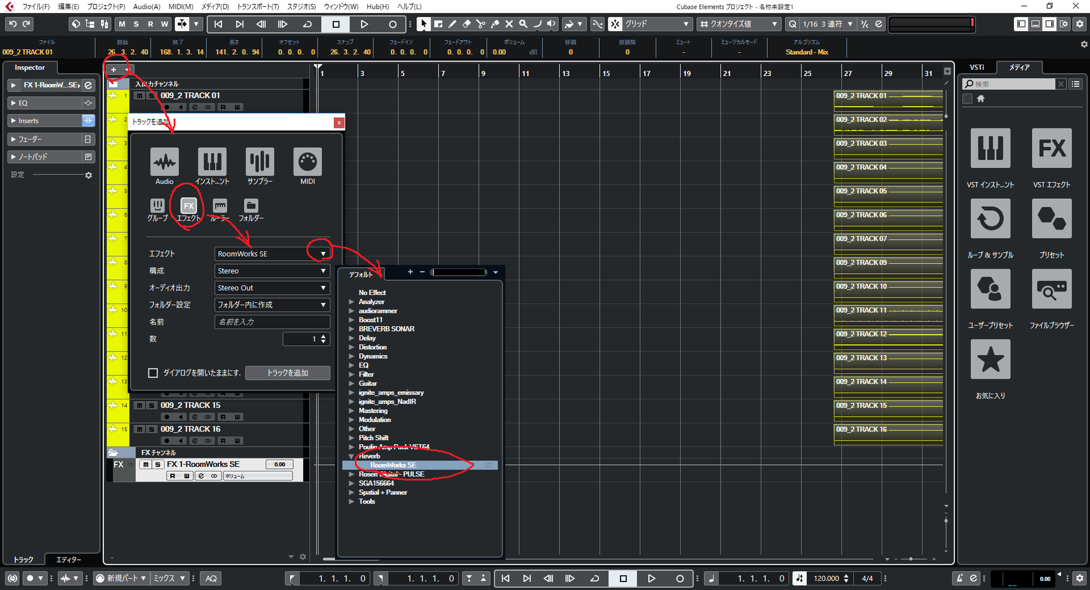Open the オーディオ出力 Stereo Out dropdown
Viewport: 1090px width, 590px height.
tap(272, 288)
